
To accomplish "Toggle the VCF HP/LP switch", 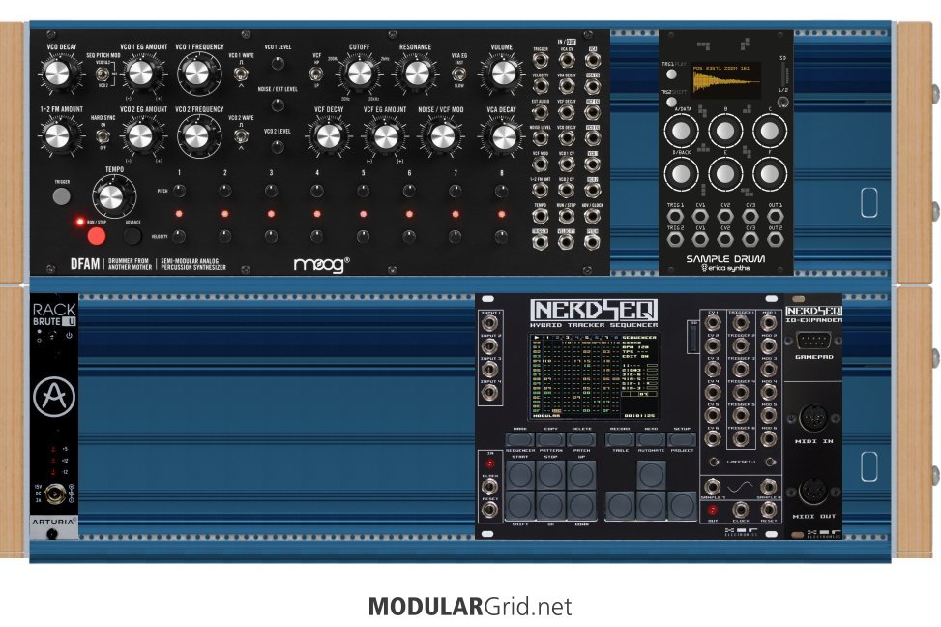I will 316,74.
